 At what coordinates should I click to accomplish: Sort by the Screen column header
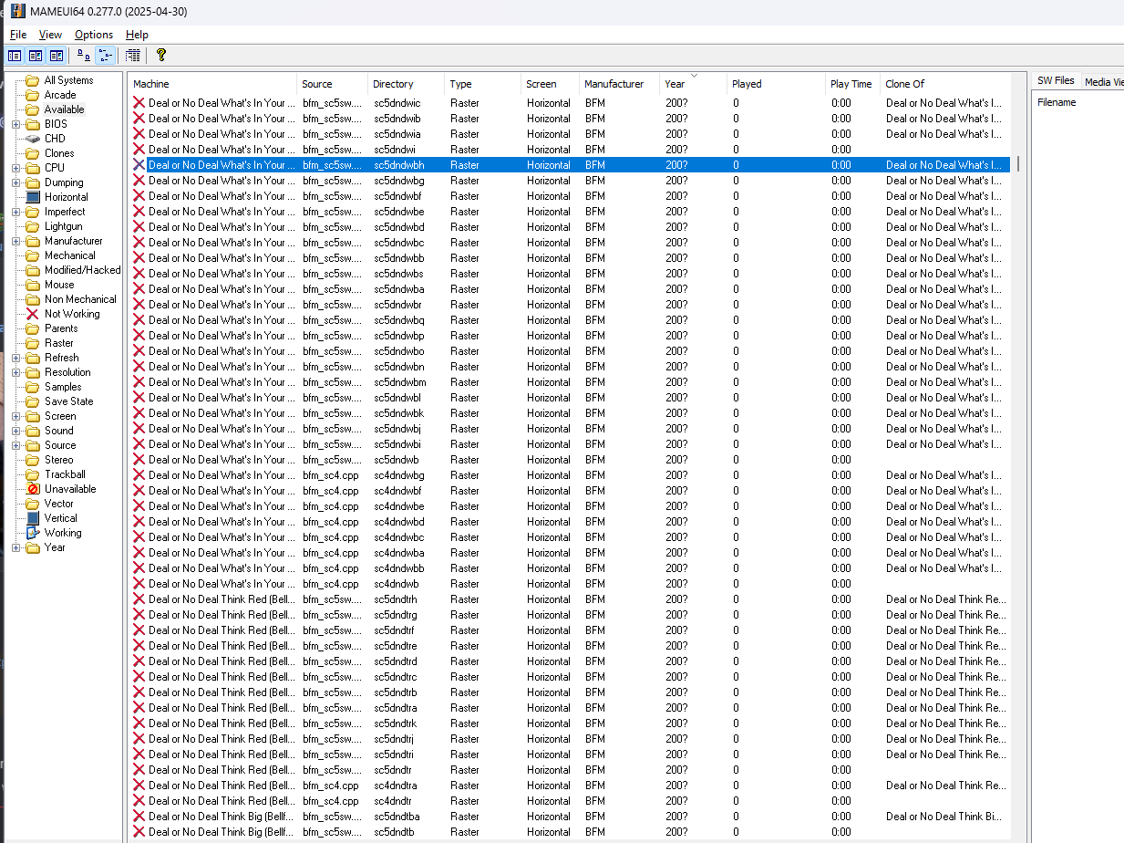551,84
